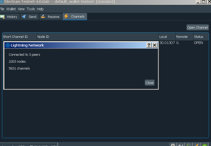Click the Close button in Lightning Network dialog
This screenshot has height=146, width=211.
[x=150, y=83]
